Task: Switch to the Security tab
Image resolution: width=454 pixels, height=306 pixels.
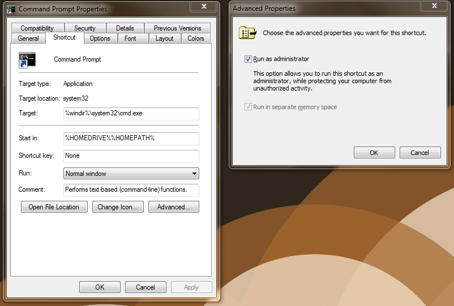Action: pos(84,28)
